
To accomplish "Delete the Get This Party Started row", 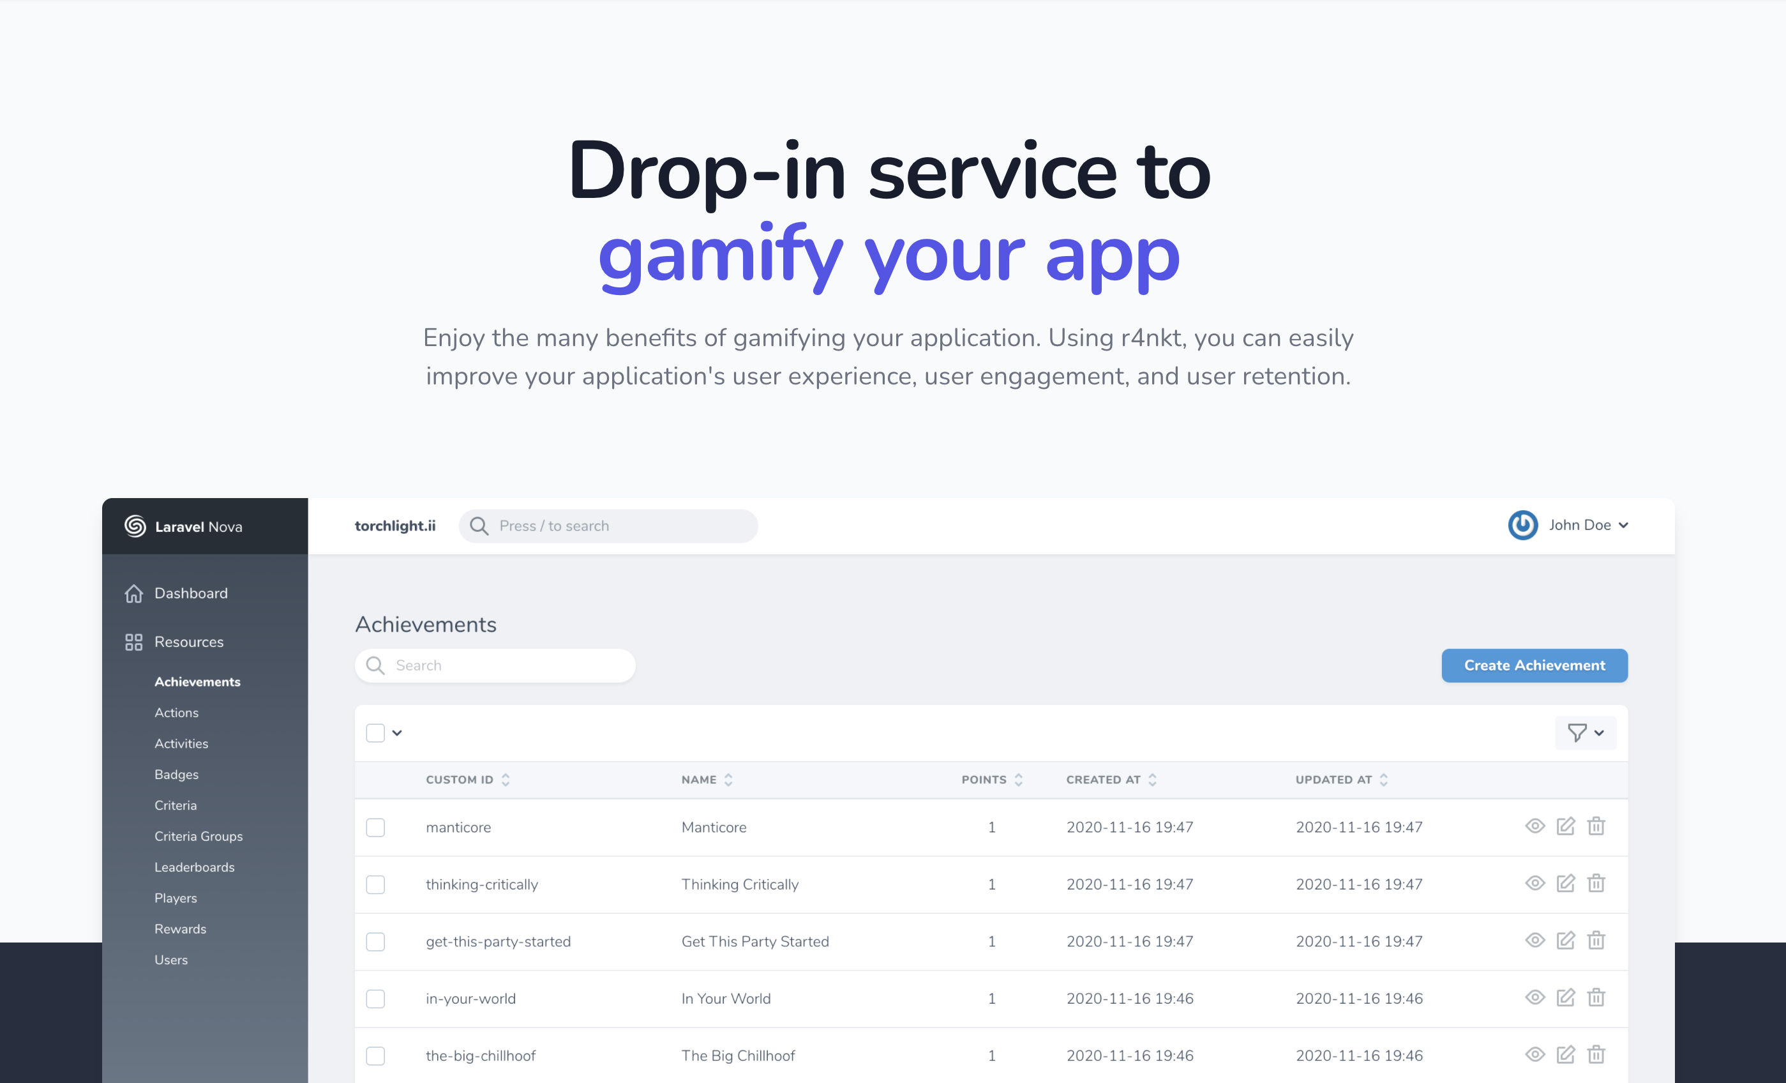I will point(1596,941).
